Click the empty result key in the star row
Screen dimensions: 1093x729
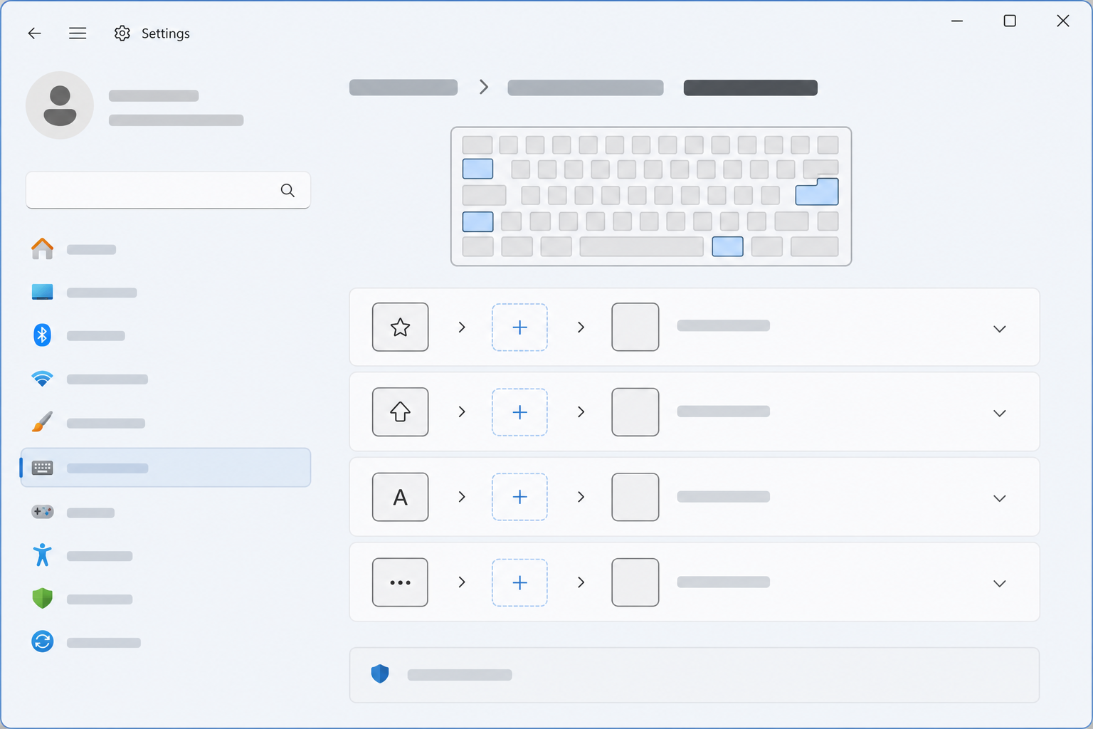click(x=635, y=327)
